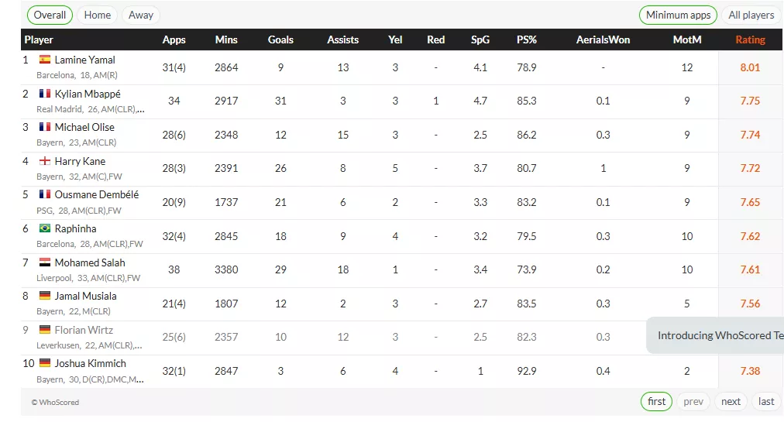Enable the Minimum apps filter
Screen dimensions: 784x422
pos(678,15)
